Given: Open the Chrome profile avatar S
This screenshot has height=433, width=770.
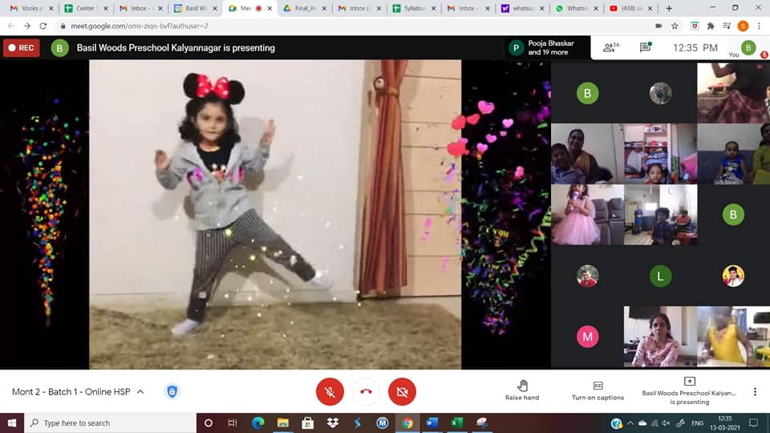Looking at the screenshot, I should click(x=743, y=26).
